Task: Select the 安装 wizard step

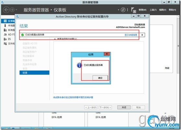Action: (25, 69)
